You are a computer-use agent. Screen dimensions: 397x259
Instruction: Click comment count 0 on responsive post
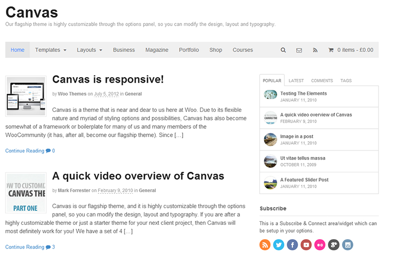click(54, 151)
